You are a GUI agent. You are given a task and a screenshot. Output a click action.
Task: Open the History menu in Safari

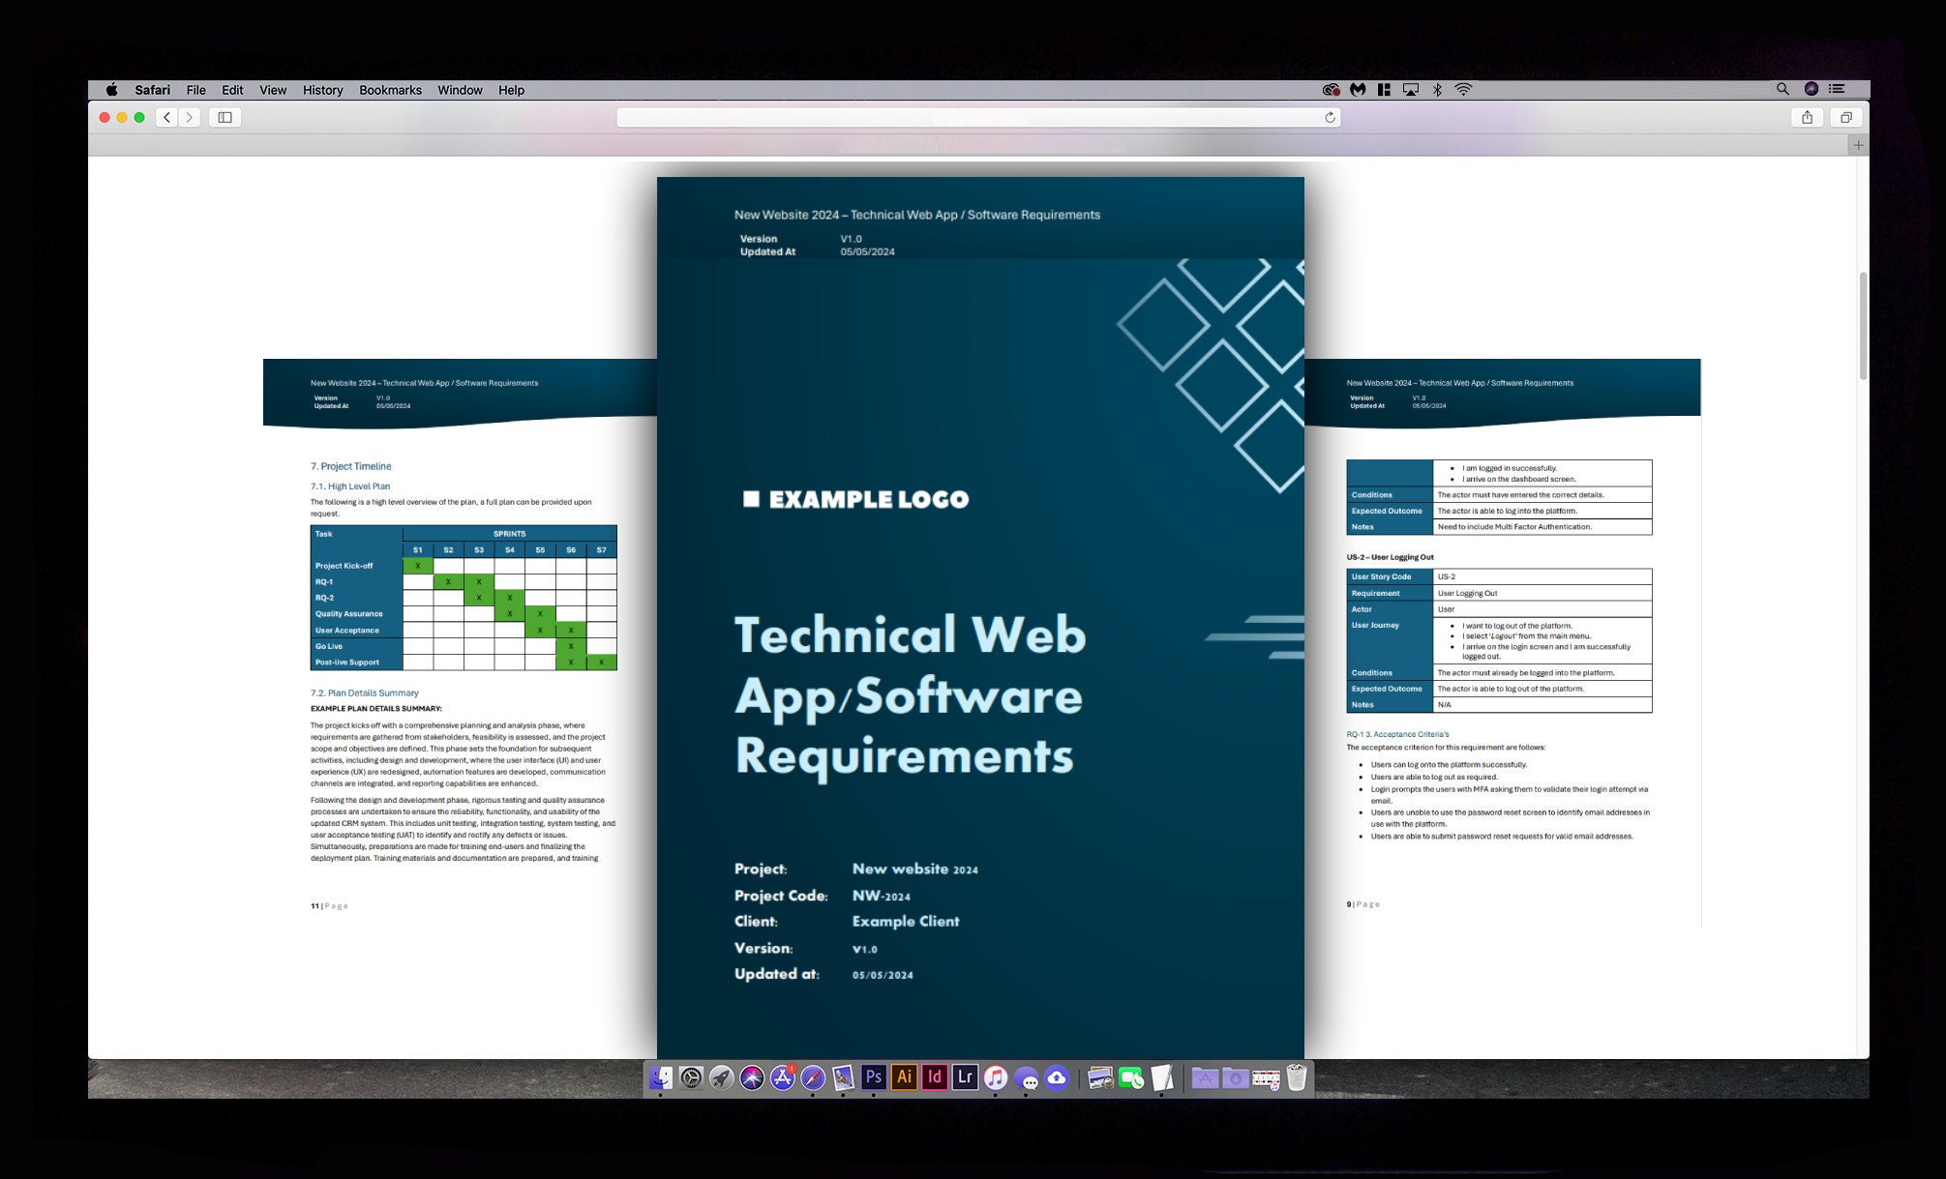(322, 89)
